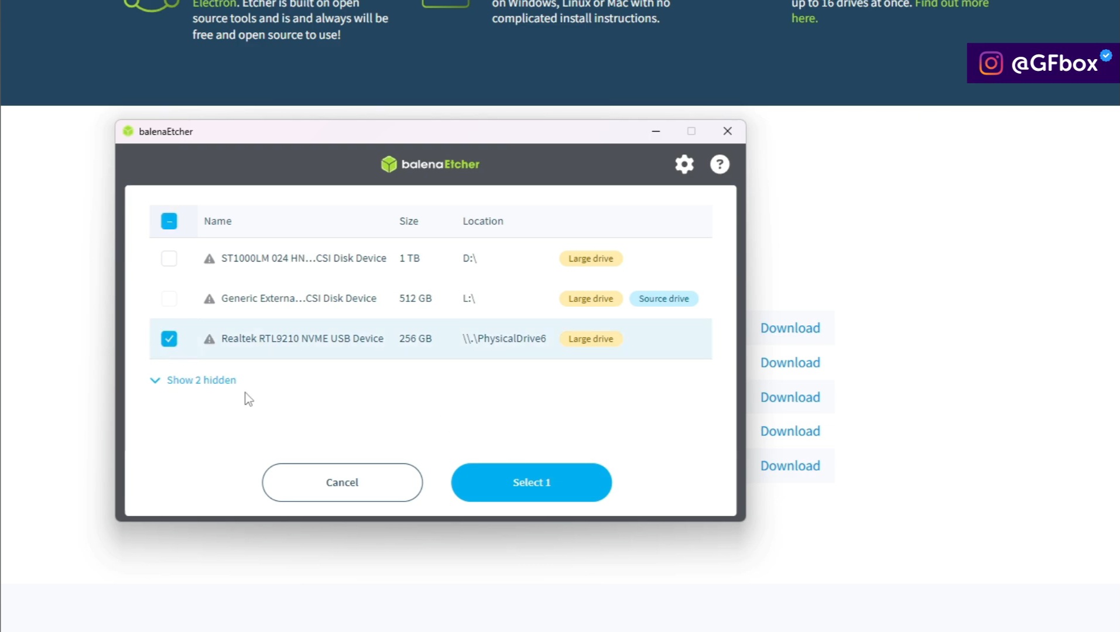
Task: Minimize the balenaEtcher window
Action: tap(656, 132)
